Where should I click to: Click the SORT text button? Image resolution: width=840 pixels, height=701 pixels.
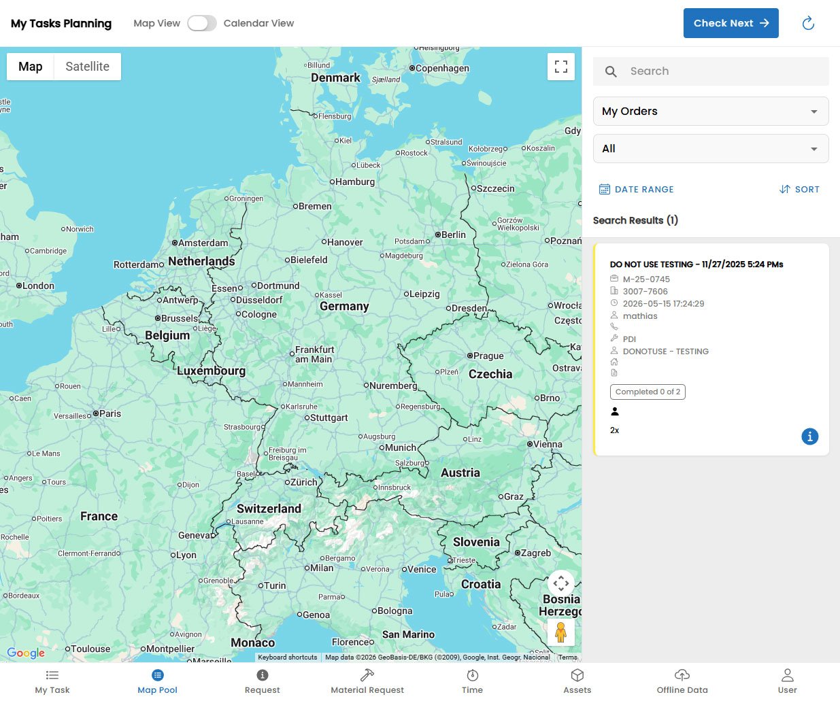tap(807, 190)
